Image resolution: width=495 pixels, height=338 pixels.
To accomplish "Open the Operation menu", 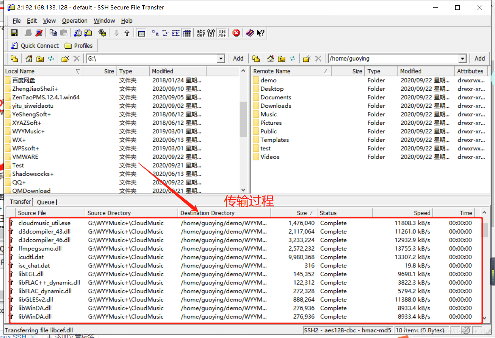I will click(x=75, y=21).
